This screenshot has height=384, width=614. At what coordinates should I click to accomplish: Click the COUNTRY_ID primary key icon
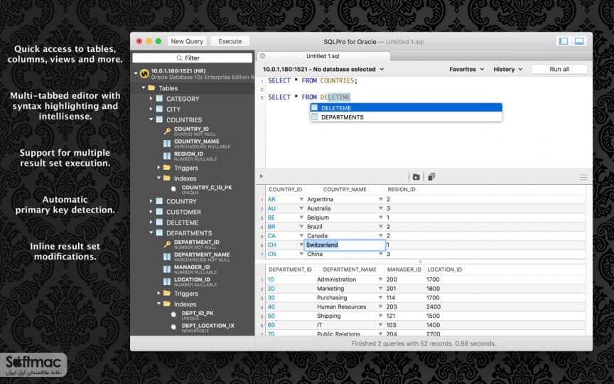pyautogui.click(x=167, y=131)
